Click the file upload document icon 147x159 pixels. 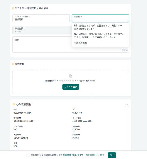(71, 76)
